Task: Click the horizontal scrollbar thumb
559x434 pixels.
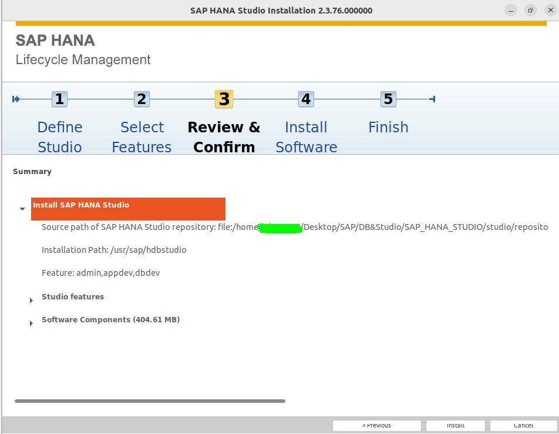Action: point(150,401)
